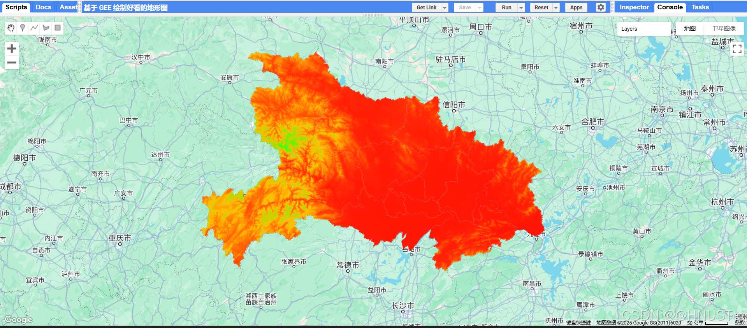Screen dimensions: 747x328
Task: Click the 信阳市 city label
Action: pyautogui.click(x=454, y=105)
